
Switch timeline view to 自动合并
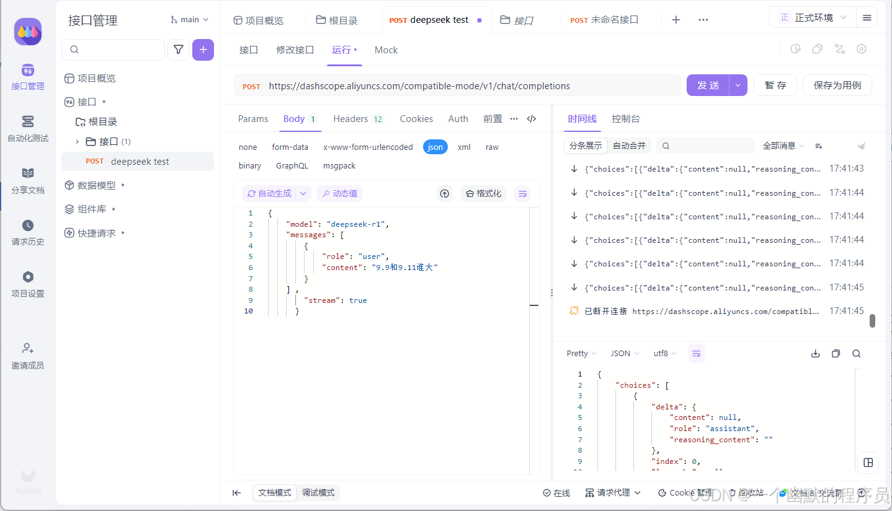point(629,146)
